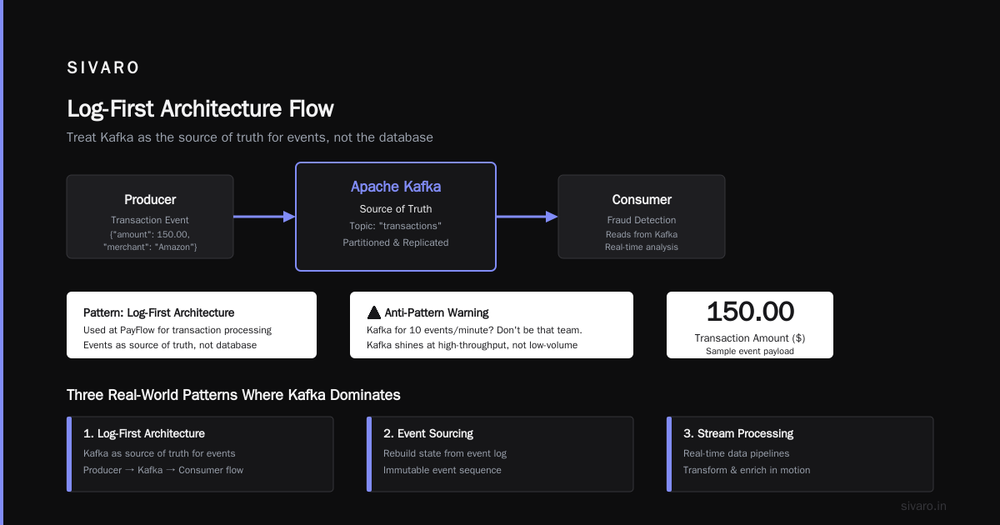The height and width of the screenshot is (525, 1000).
Task: Click the {"amount": 150.00, payload line
Action: (150, 234)
